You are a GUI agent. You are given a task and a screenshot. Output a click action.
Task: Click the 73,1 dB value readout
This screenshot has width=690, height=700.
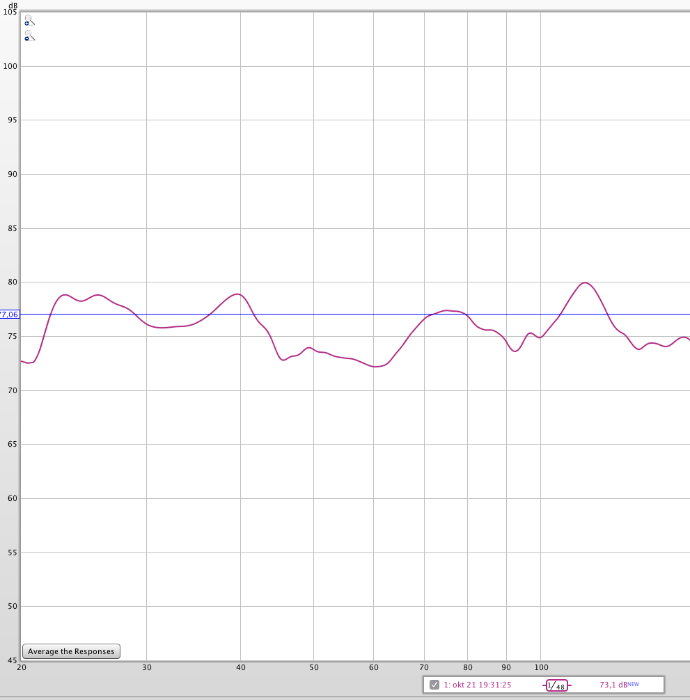613,685
